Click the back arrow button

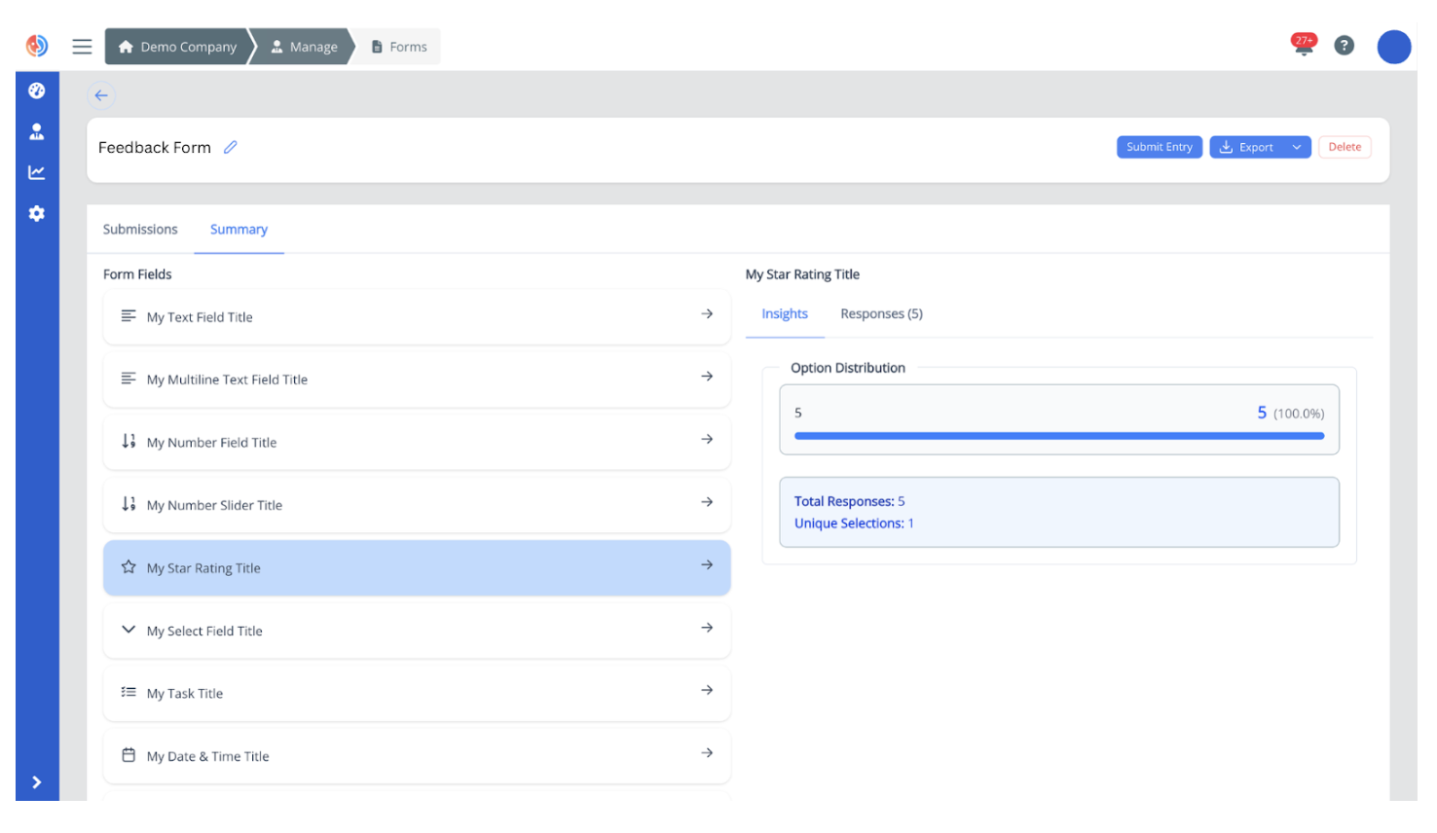pyautogui.click(x=101, y=95)
